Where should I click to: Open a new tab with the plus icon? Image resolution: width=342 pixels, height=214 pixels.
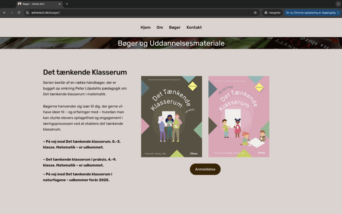67,4
